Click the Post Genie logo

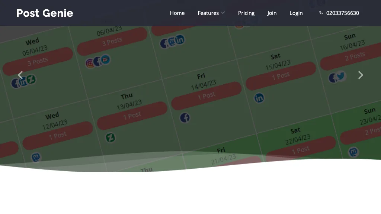[x=45, y=13]
